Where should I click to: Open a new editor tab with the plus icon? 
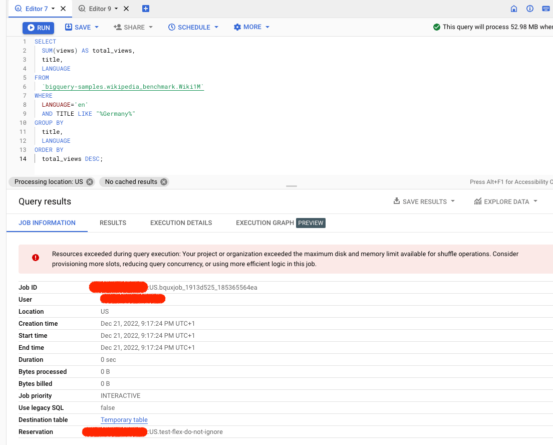[145, 9]
